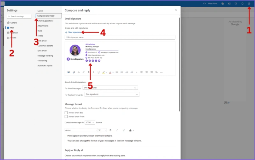Insert picture into signature editor

tap(69, 72)
